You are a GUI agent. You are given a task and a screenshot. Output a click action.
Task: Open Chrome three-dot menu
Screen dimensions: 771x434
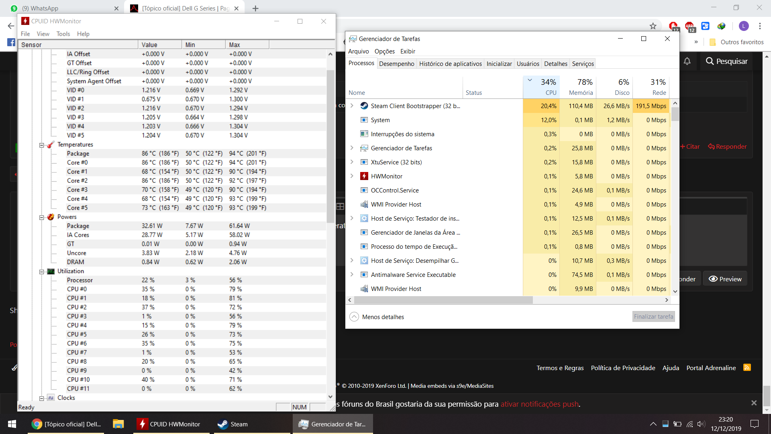[x=760, y=26]
